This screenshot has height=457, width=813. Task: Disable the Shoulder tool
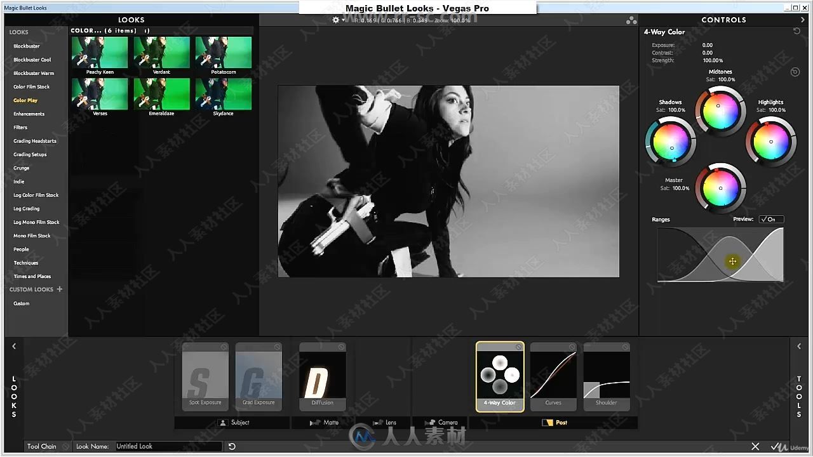(x=625, y=347)
